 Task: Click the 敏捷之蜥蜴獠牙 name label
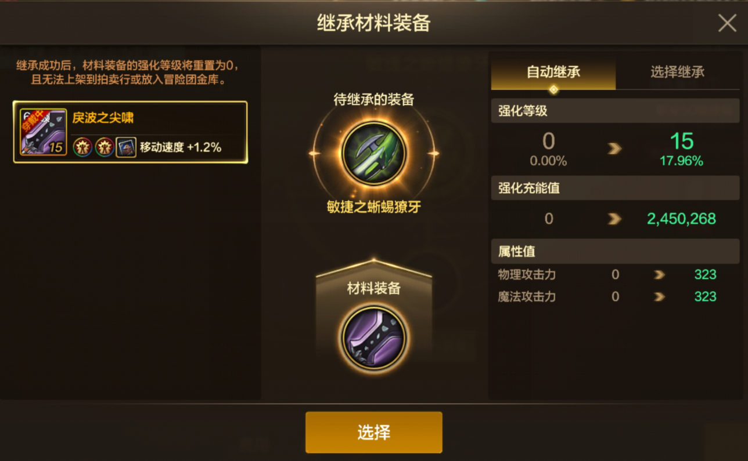click(374, 207)
